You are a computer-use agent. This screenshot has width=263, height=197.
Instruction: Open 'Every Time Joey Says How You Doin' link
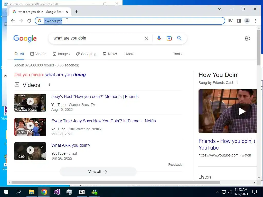[104, 121]
